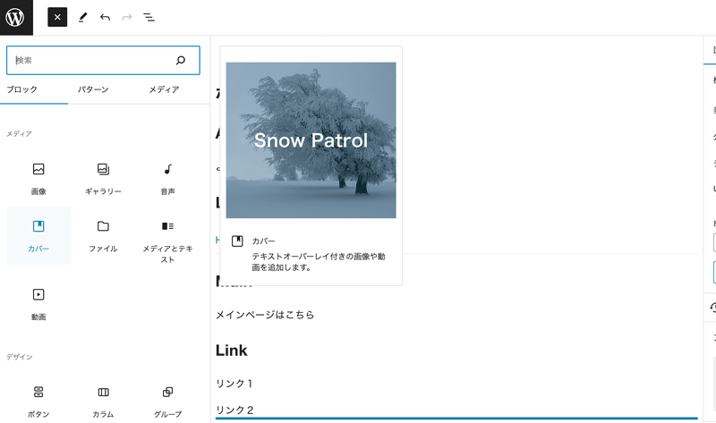This screenshot has height=423, width=716.
Task: Switch to the メディア tab
Action: click(x=164, y=89)
